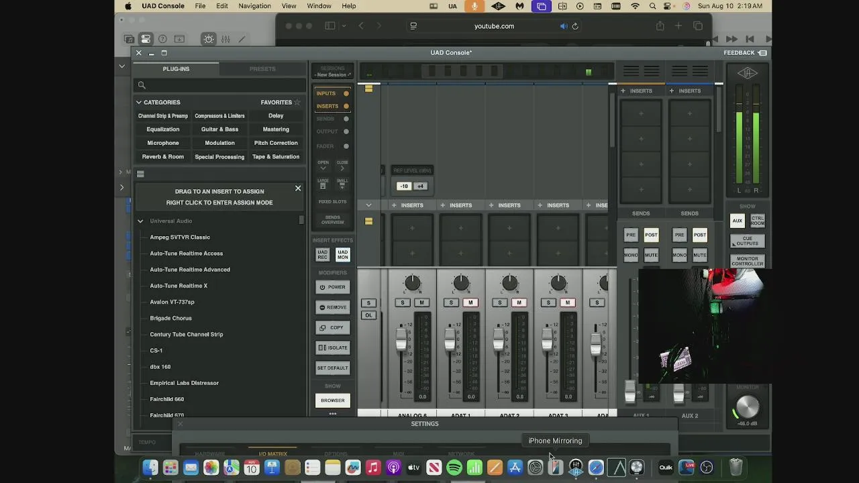This screenshot has height=483, width=859.
Task: Open the I/O MATRIX settings tab
Action: click(273, 454)
